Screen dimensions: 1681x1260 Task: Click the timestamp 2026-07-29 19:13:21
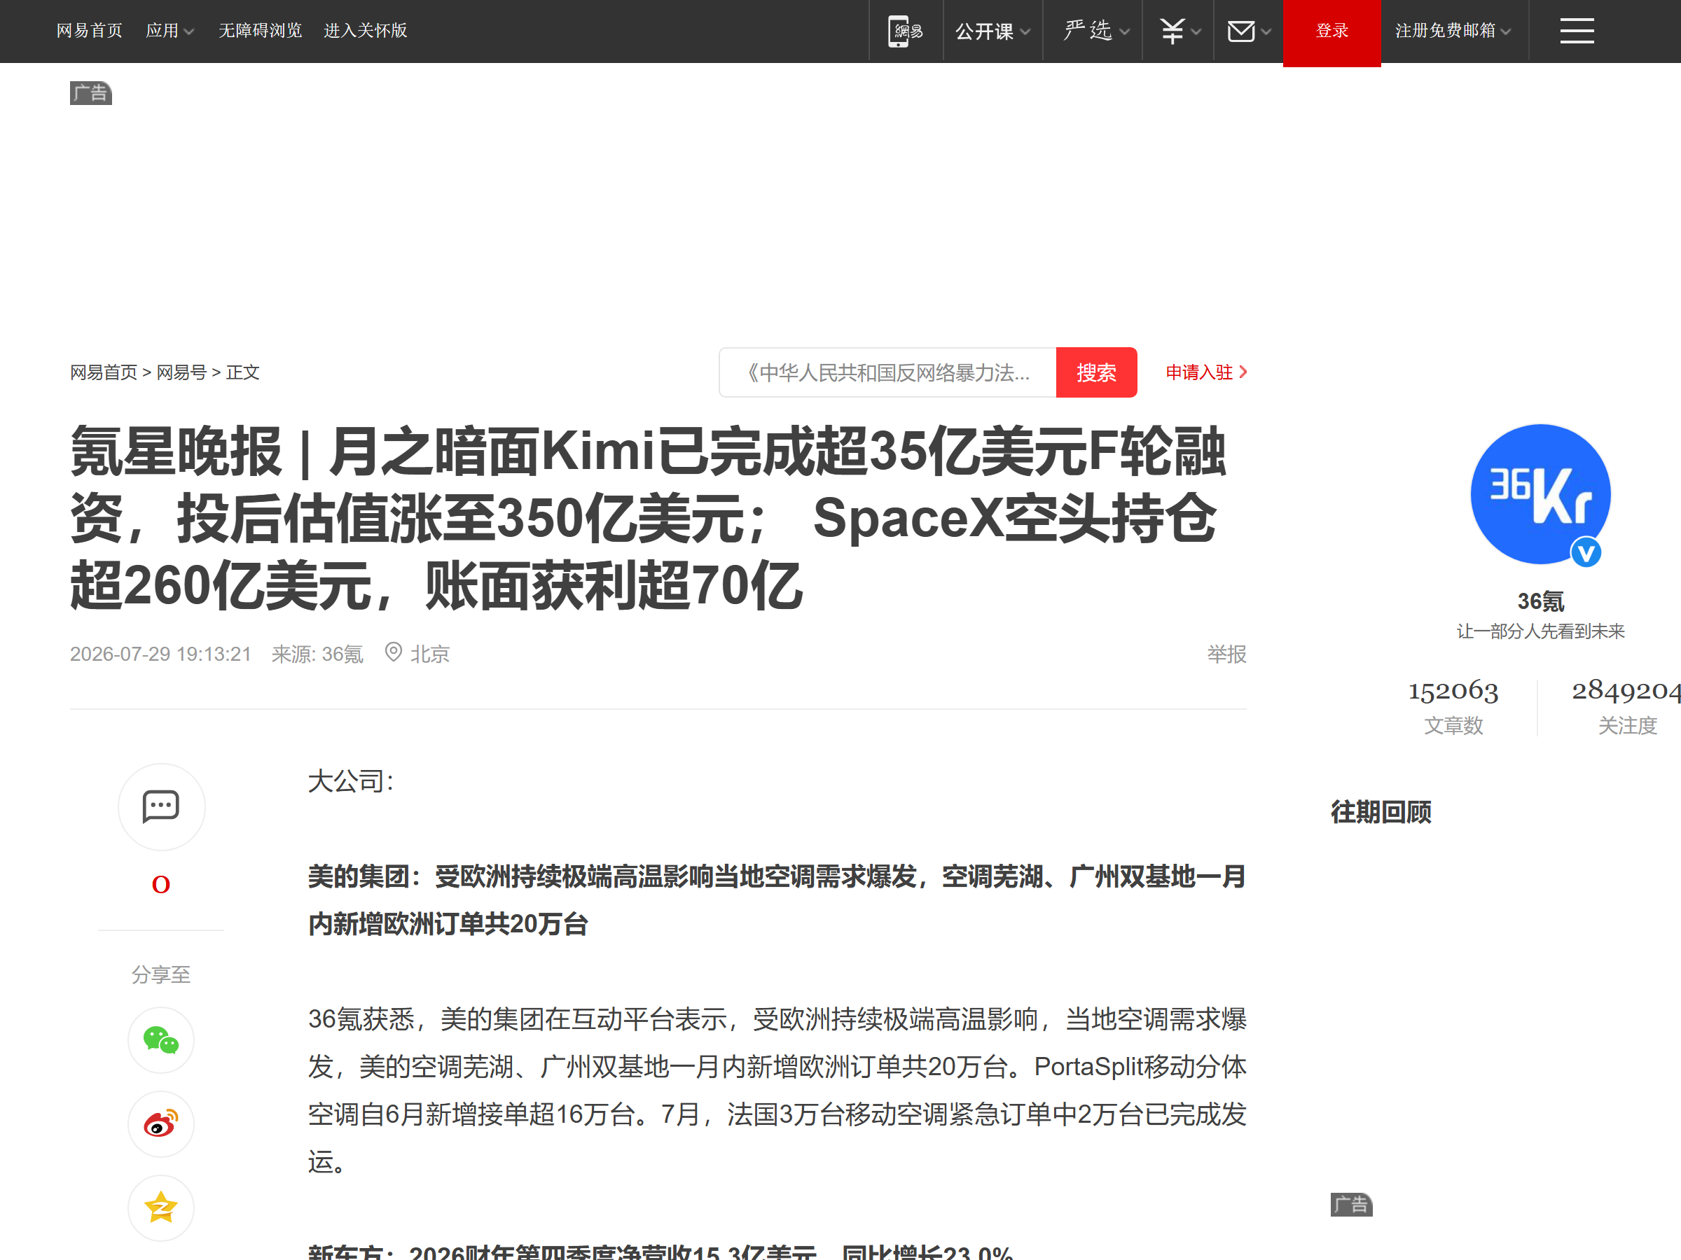(x=160, y=654)
